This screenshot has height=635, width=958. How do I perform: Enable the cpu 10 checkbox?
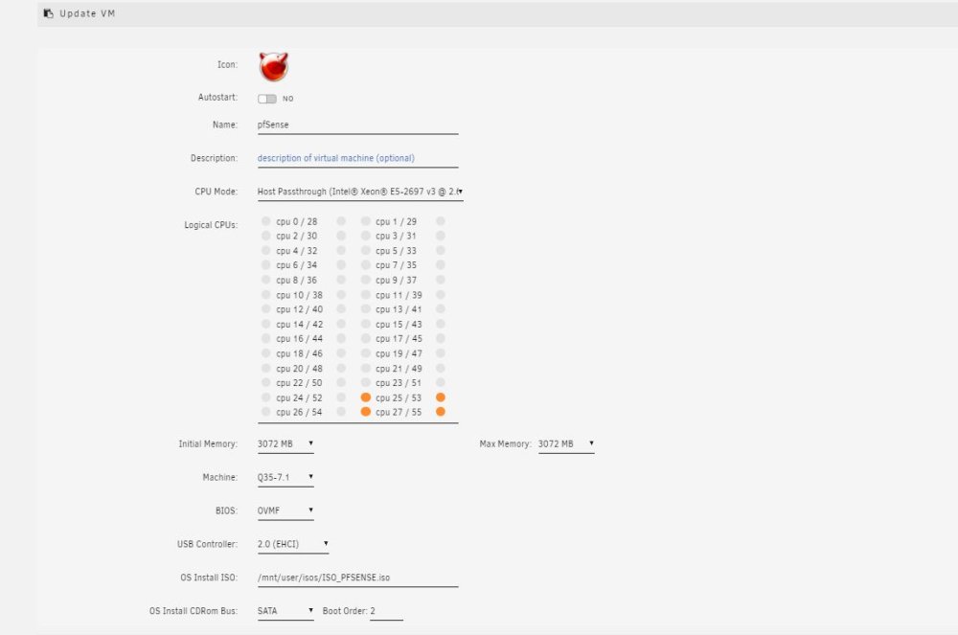tap(265, 294)
